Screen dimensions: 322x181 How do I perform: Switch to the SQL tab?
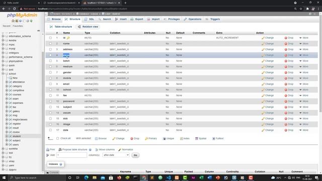(x=90, y=19)
